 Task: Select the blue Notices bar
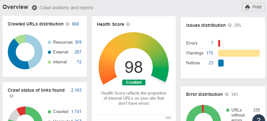[221, 63]
